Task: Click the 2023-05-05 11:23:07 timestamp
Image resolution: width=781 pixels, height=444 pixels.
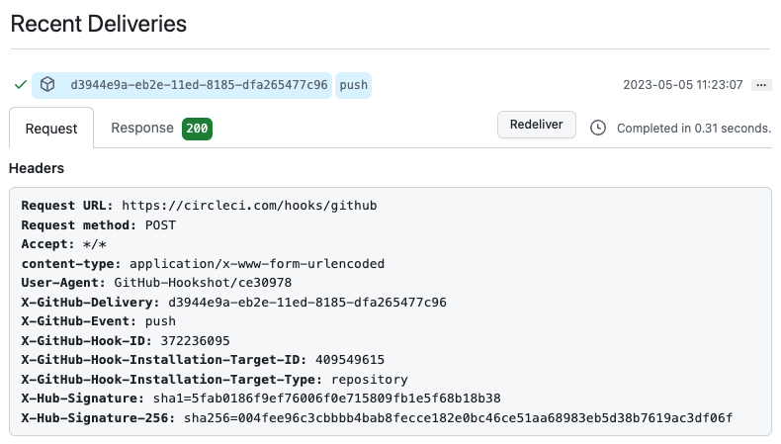Action: [x=682, y=85]
